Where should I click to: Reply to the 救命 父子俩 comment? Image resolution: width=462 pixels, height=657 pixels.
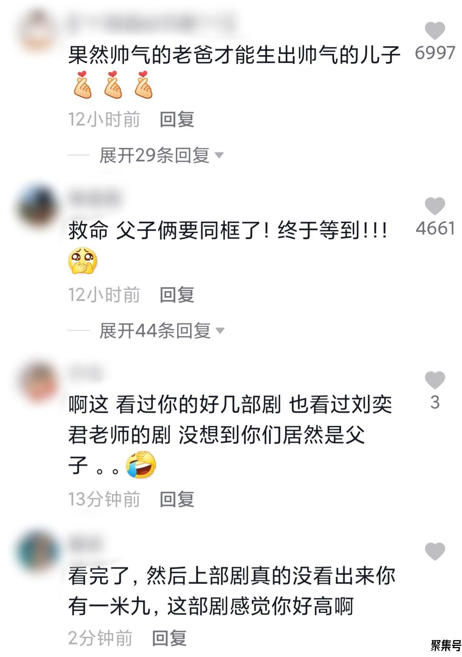[177, 295]
